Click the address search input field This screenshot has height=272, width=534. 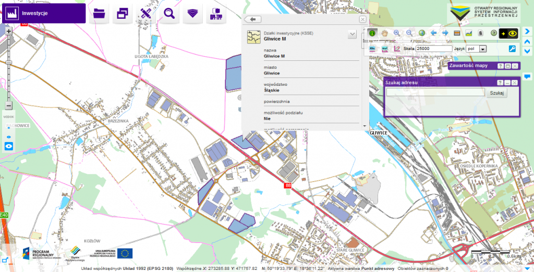pyautogui.click(x=435, y=93)
